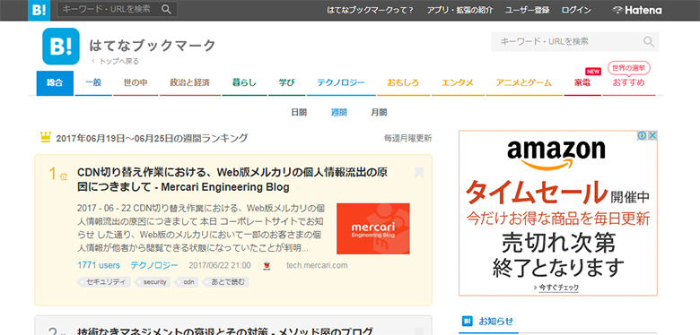Open the アニメとゲーム tab
The image size is (700, 335).
524,83
